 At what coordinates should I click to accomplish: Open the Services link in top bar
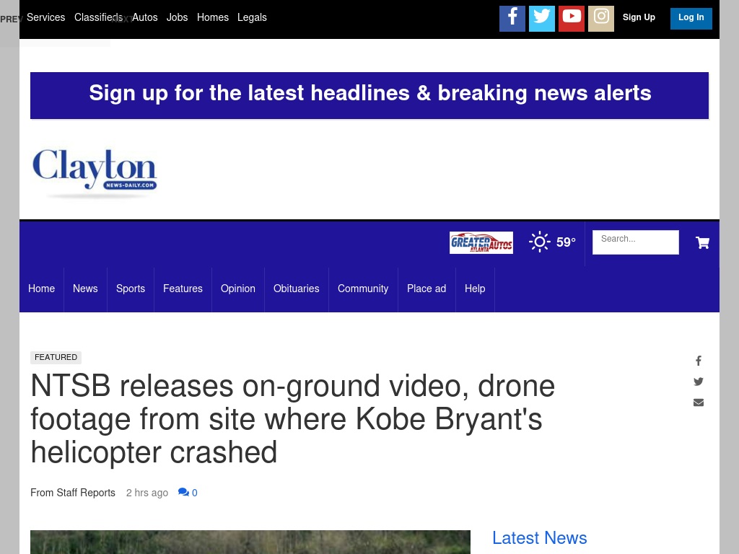coord(45,17)
